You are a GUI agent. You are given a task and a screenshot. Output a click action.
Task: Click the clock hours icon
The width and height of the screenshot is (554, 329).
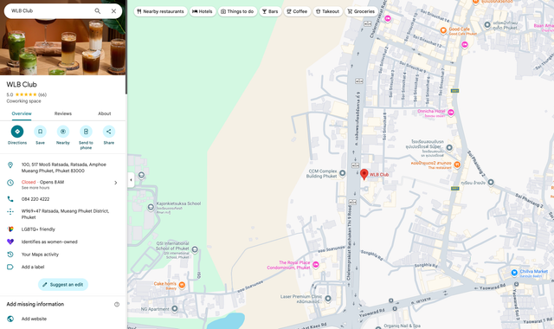point(10,183)
